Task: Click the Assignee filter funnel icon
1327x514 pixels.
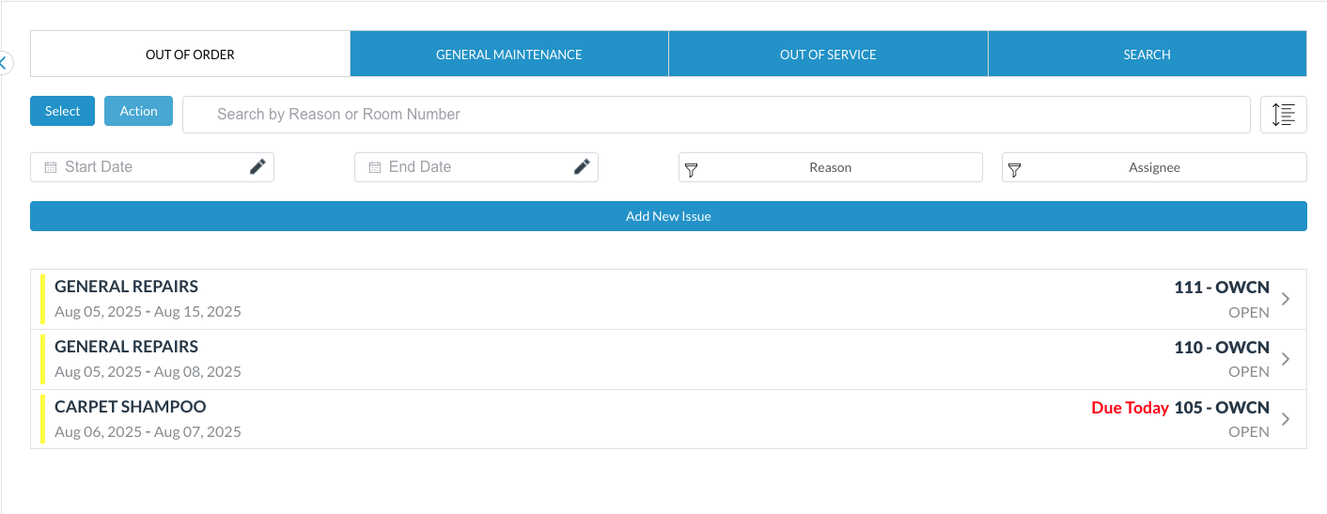Action: [1014, 169]
